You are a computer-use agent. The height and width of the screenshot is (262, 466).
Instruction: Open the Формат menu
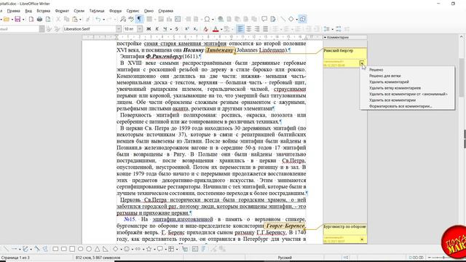(x=62, y=11)
